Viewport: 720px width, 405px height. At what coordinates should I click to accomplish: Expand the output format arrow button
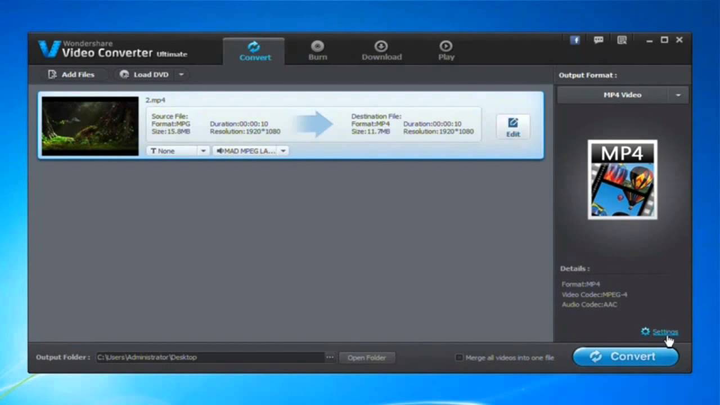[x=678, y=95]
